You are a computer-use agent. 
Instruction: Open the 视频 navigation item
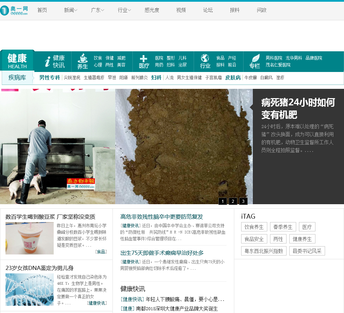pyautogui.click(x=181, y=10)
